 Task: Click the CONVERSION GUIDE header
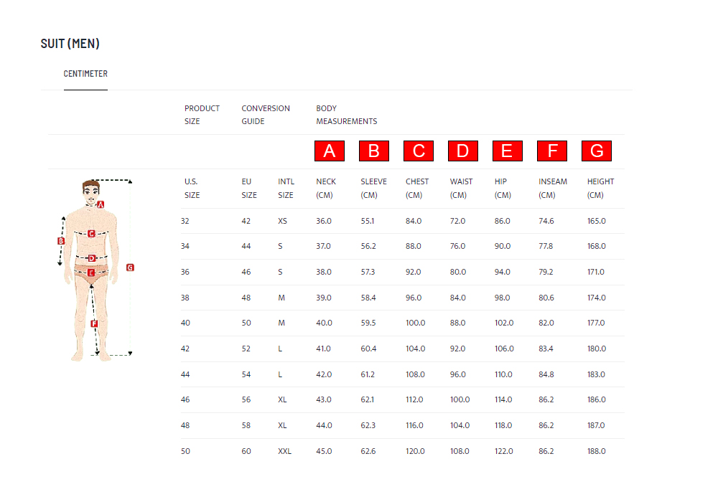pyautogui.click(x=266, y=115)
